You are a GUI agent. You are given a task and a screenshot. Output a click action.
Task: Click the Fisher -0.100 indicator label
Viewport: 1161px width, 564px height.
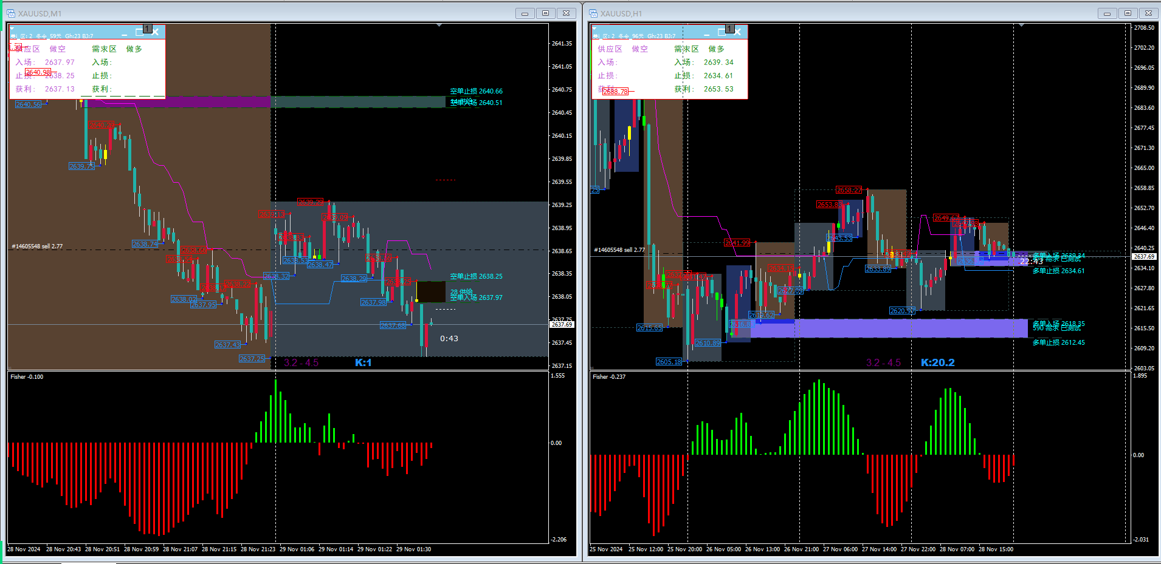click(x=27, y=377)
